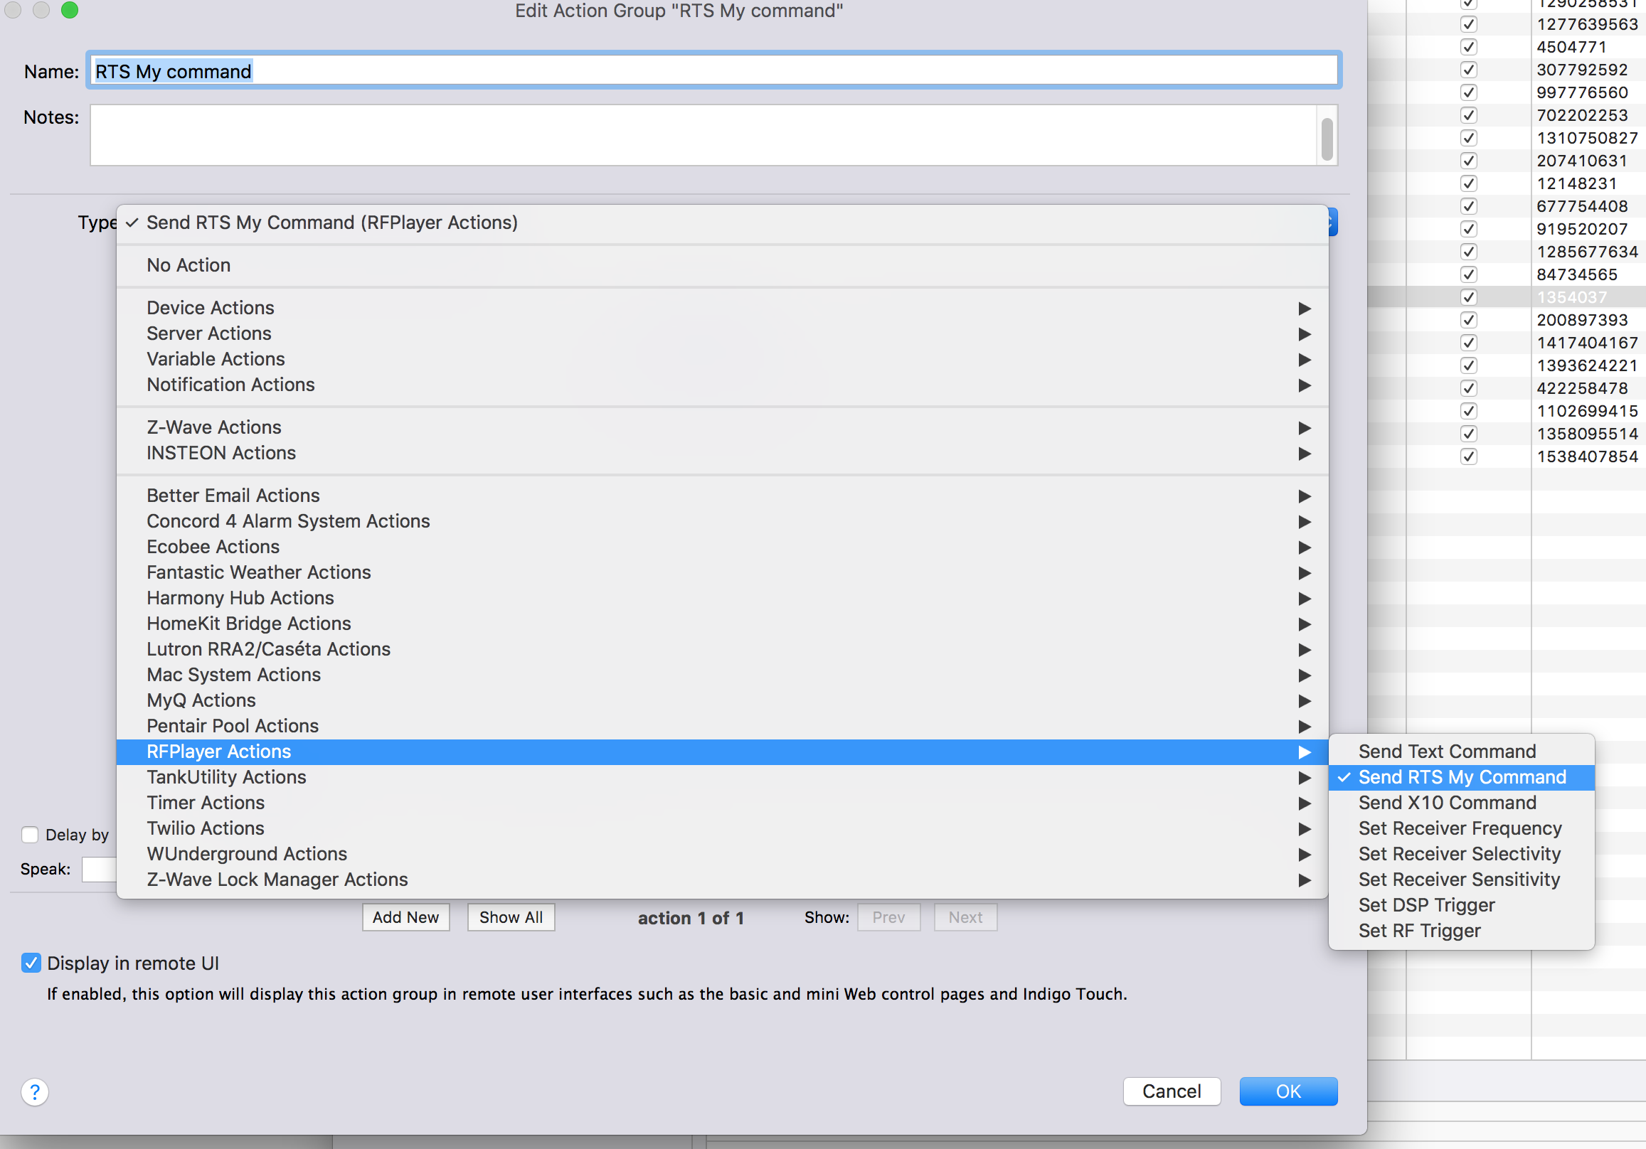Screen dimensions: 1646x1149
Task: Expand INSTEON Actions submenu
Action: [x=723, y=453]
